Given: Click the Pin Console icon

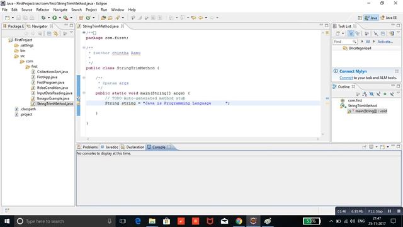Looking at the screenshot, I should 364,147.
